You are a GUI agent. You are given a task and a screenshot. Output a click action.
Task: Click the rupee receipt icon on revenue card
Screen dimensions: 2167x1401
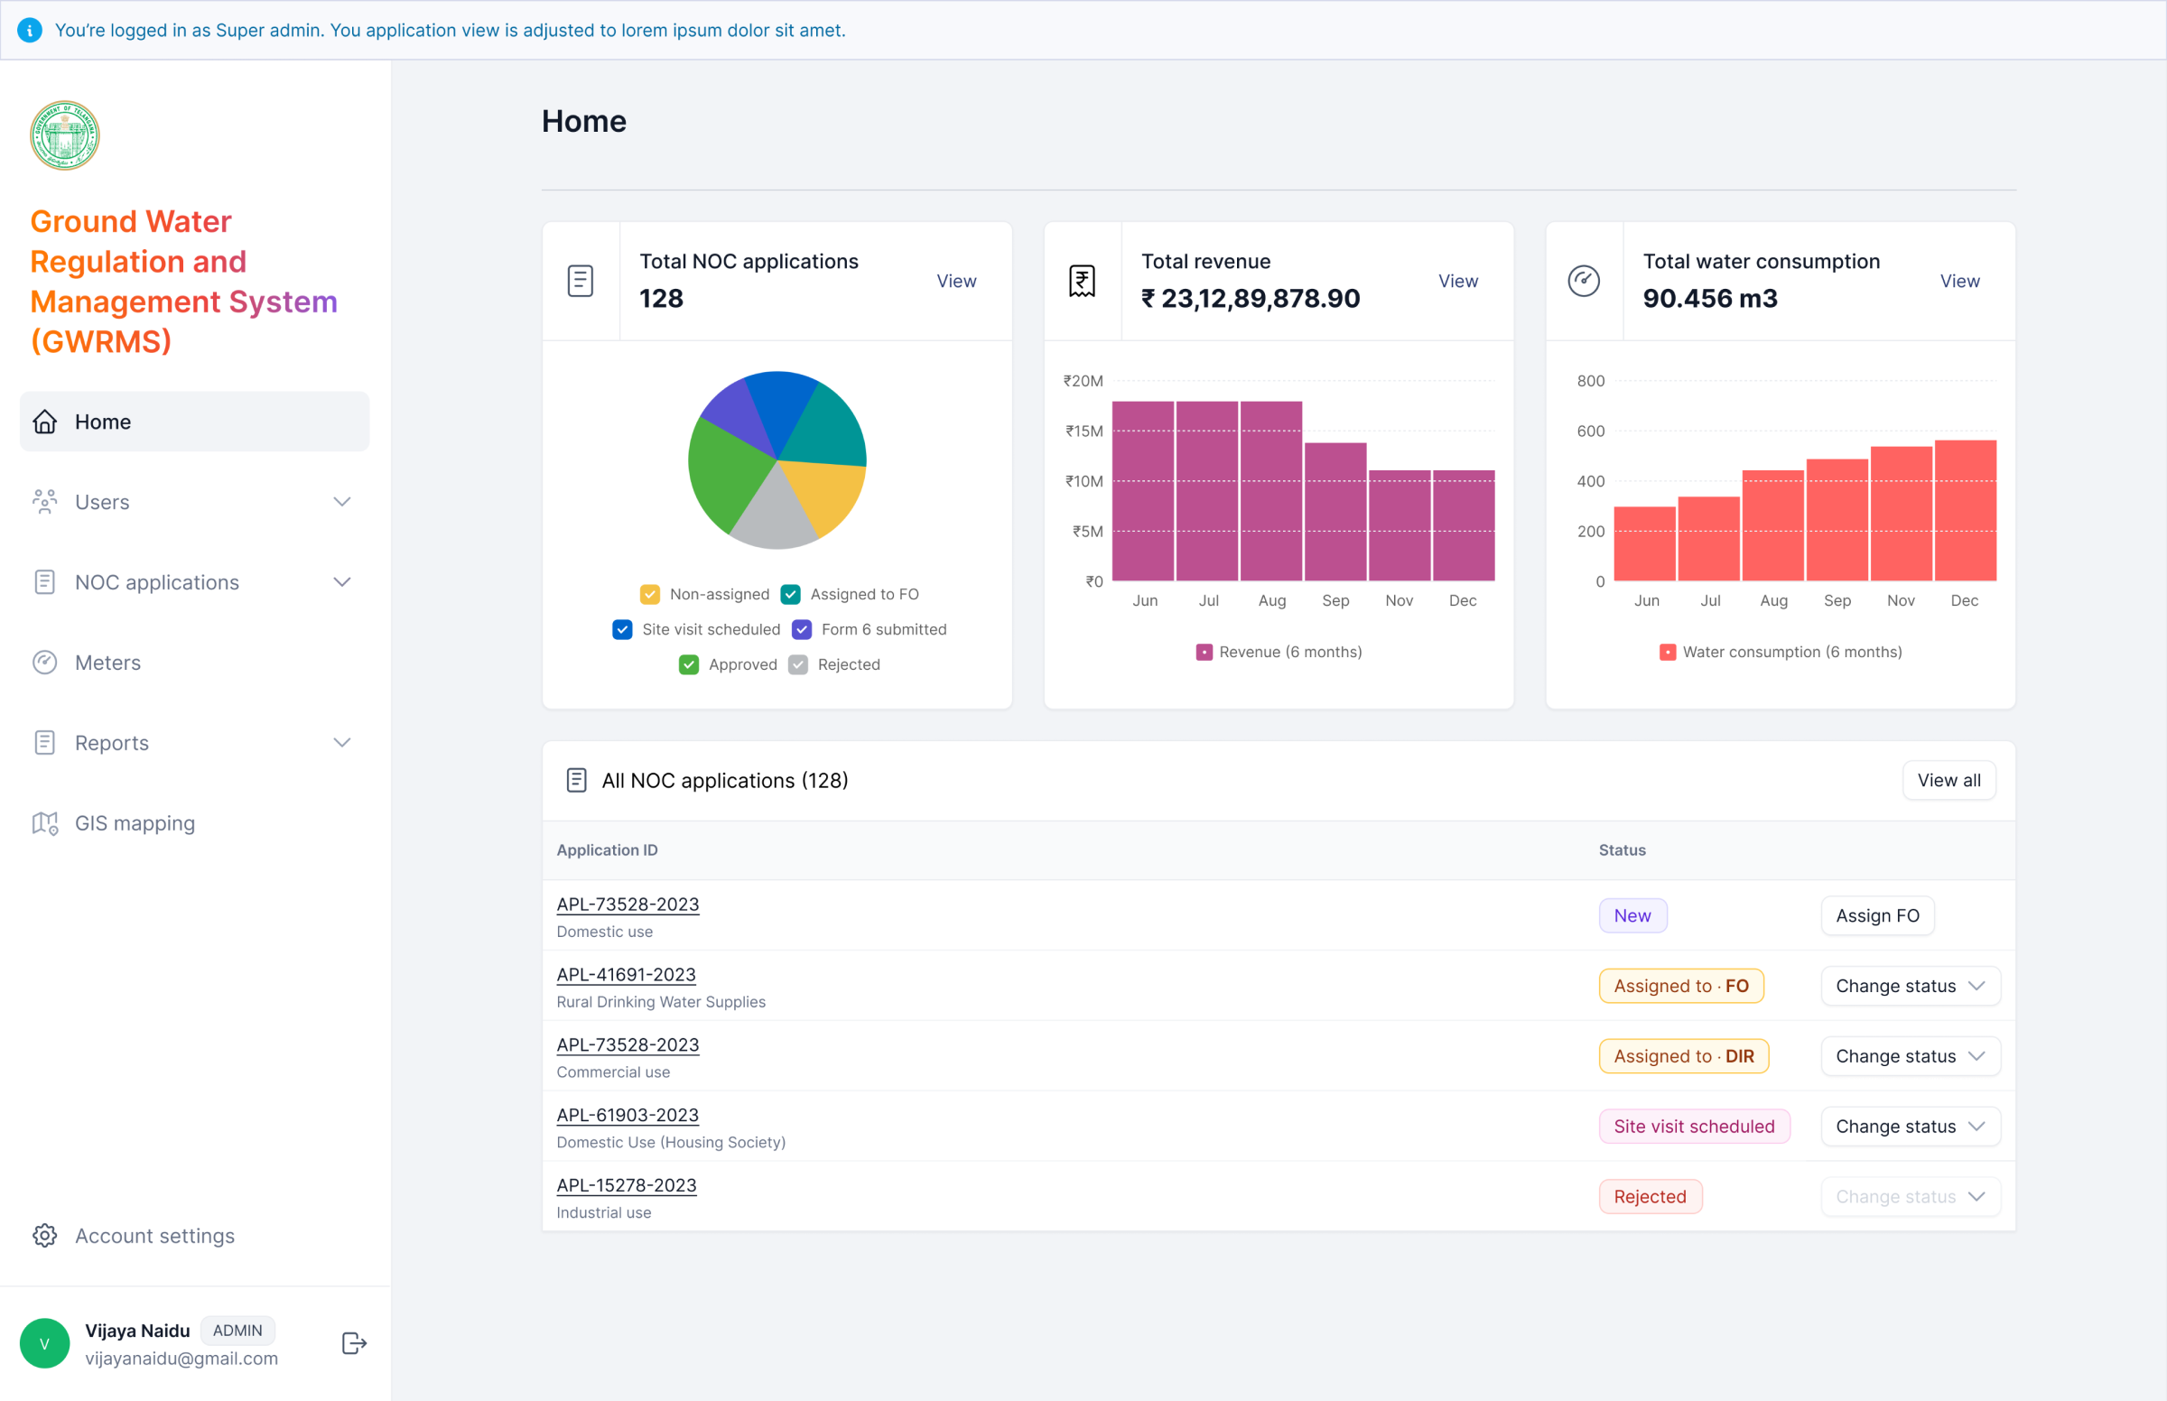1082,281
